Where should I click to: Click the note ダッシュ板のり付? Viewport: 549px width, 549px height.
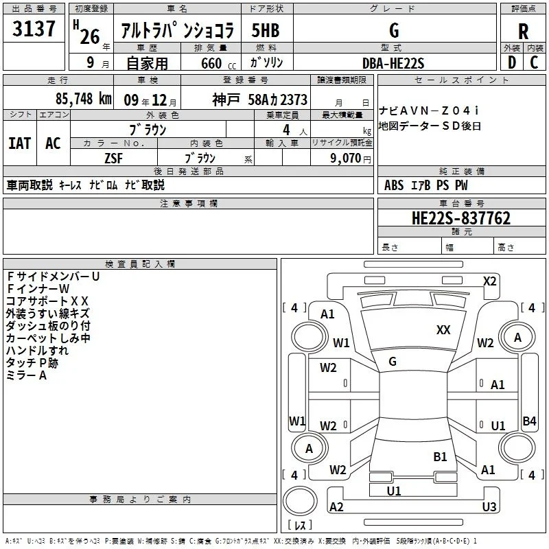click(x=48, y=325)
